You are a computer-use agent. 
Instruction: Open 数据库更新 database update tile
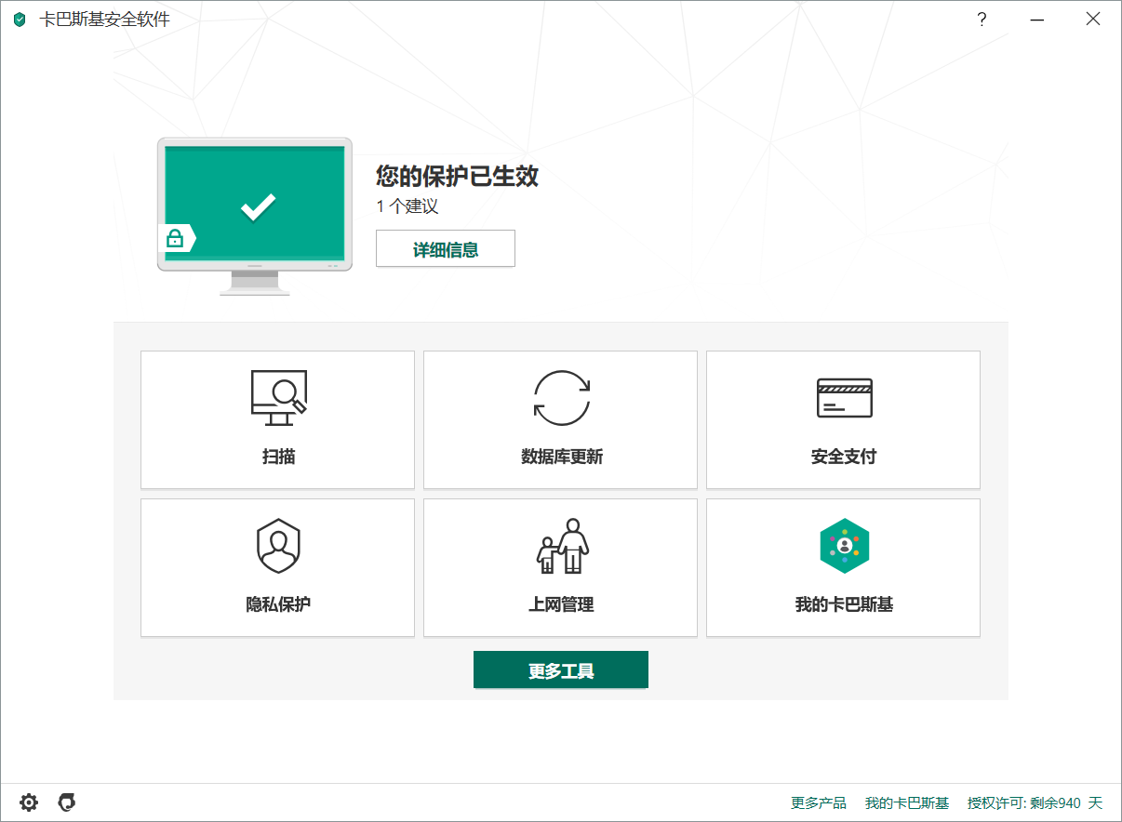[x=560, y=419]
